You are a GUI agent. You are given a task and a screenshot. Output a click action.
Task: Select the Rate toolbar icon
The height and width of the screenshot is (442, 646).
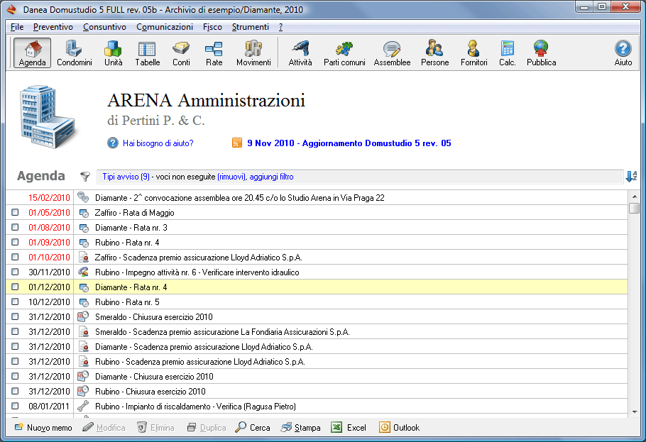214,53
